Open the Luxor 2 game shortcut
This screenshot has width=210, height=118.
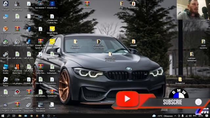pos(6,43)
